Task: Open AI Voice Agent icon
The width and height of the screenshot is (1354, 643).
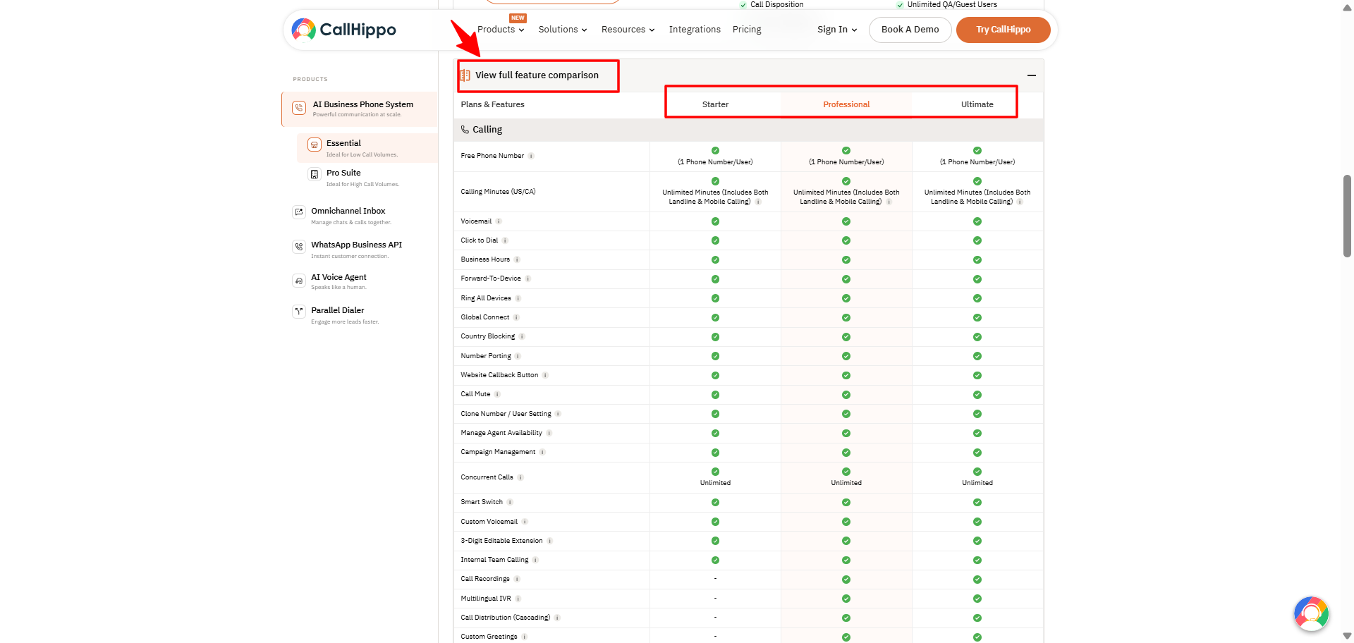Action: pyautogui.click(x=299, y=281)
